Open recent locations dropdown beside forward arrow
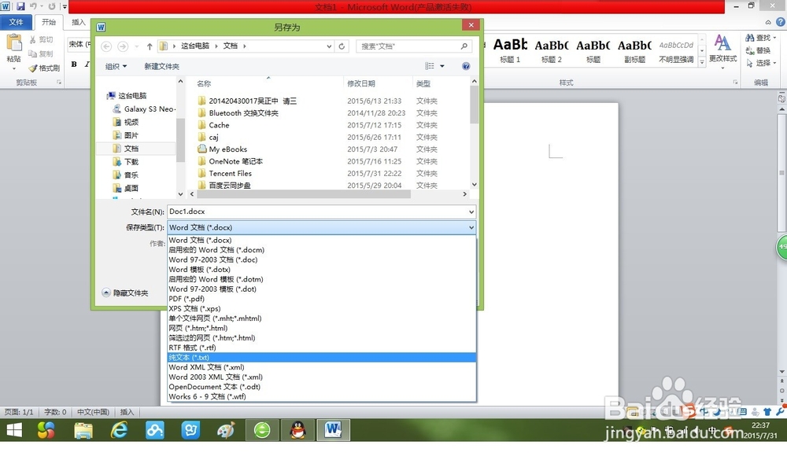The image size is (787, 460). coord(136,46)
